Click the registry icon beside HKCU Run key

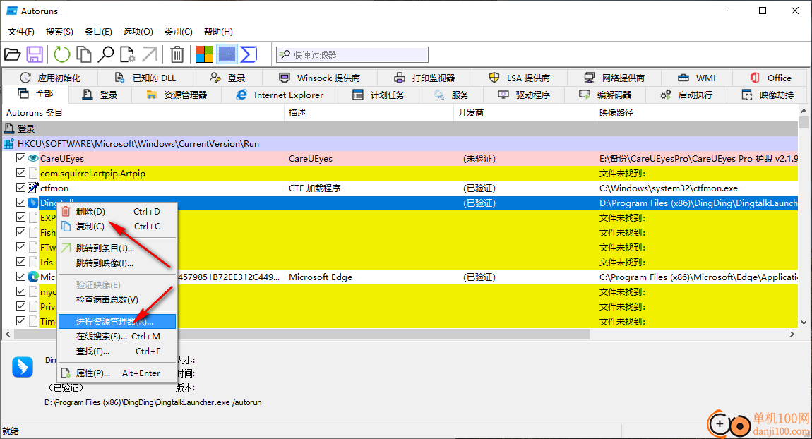[x=8, y=144]
